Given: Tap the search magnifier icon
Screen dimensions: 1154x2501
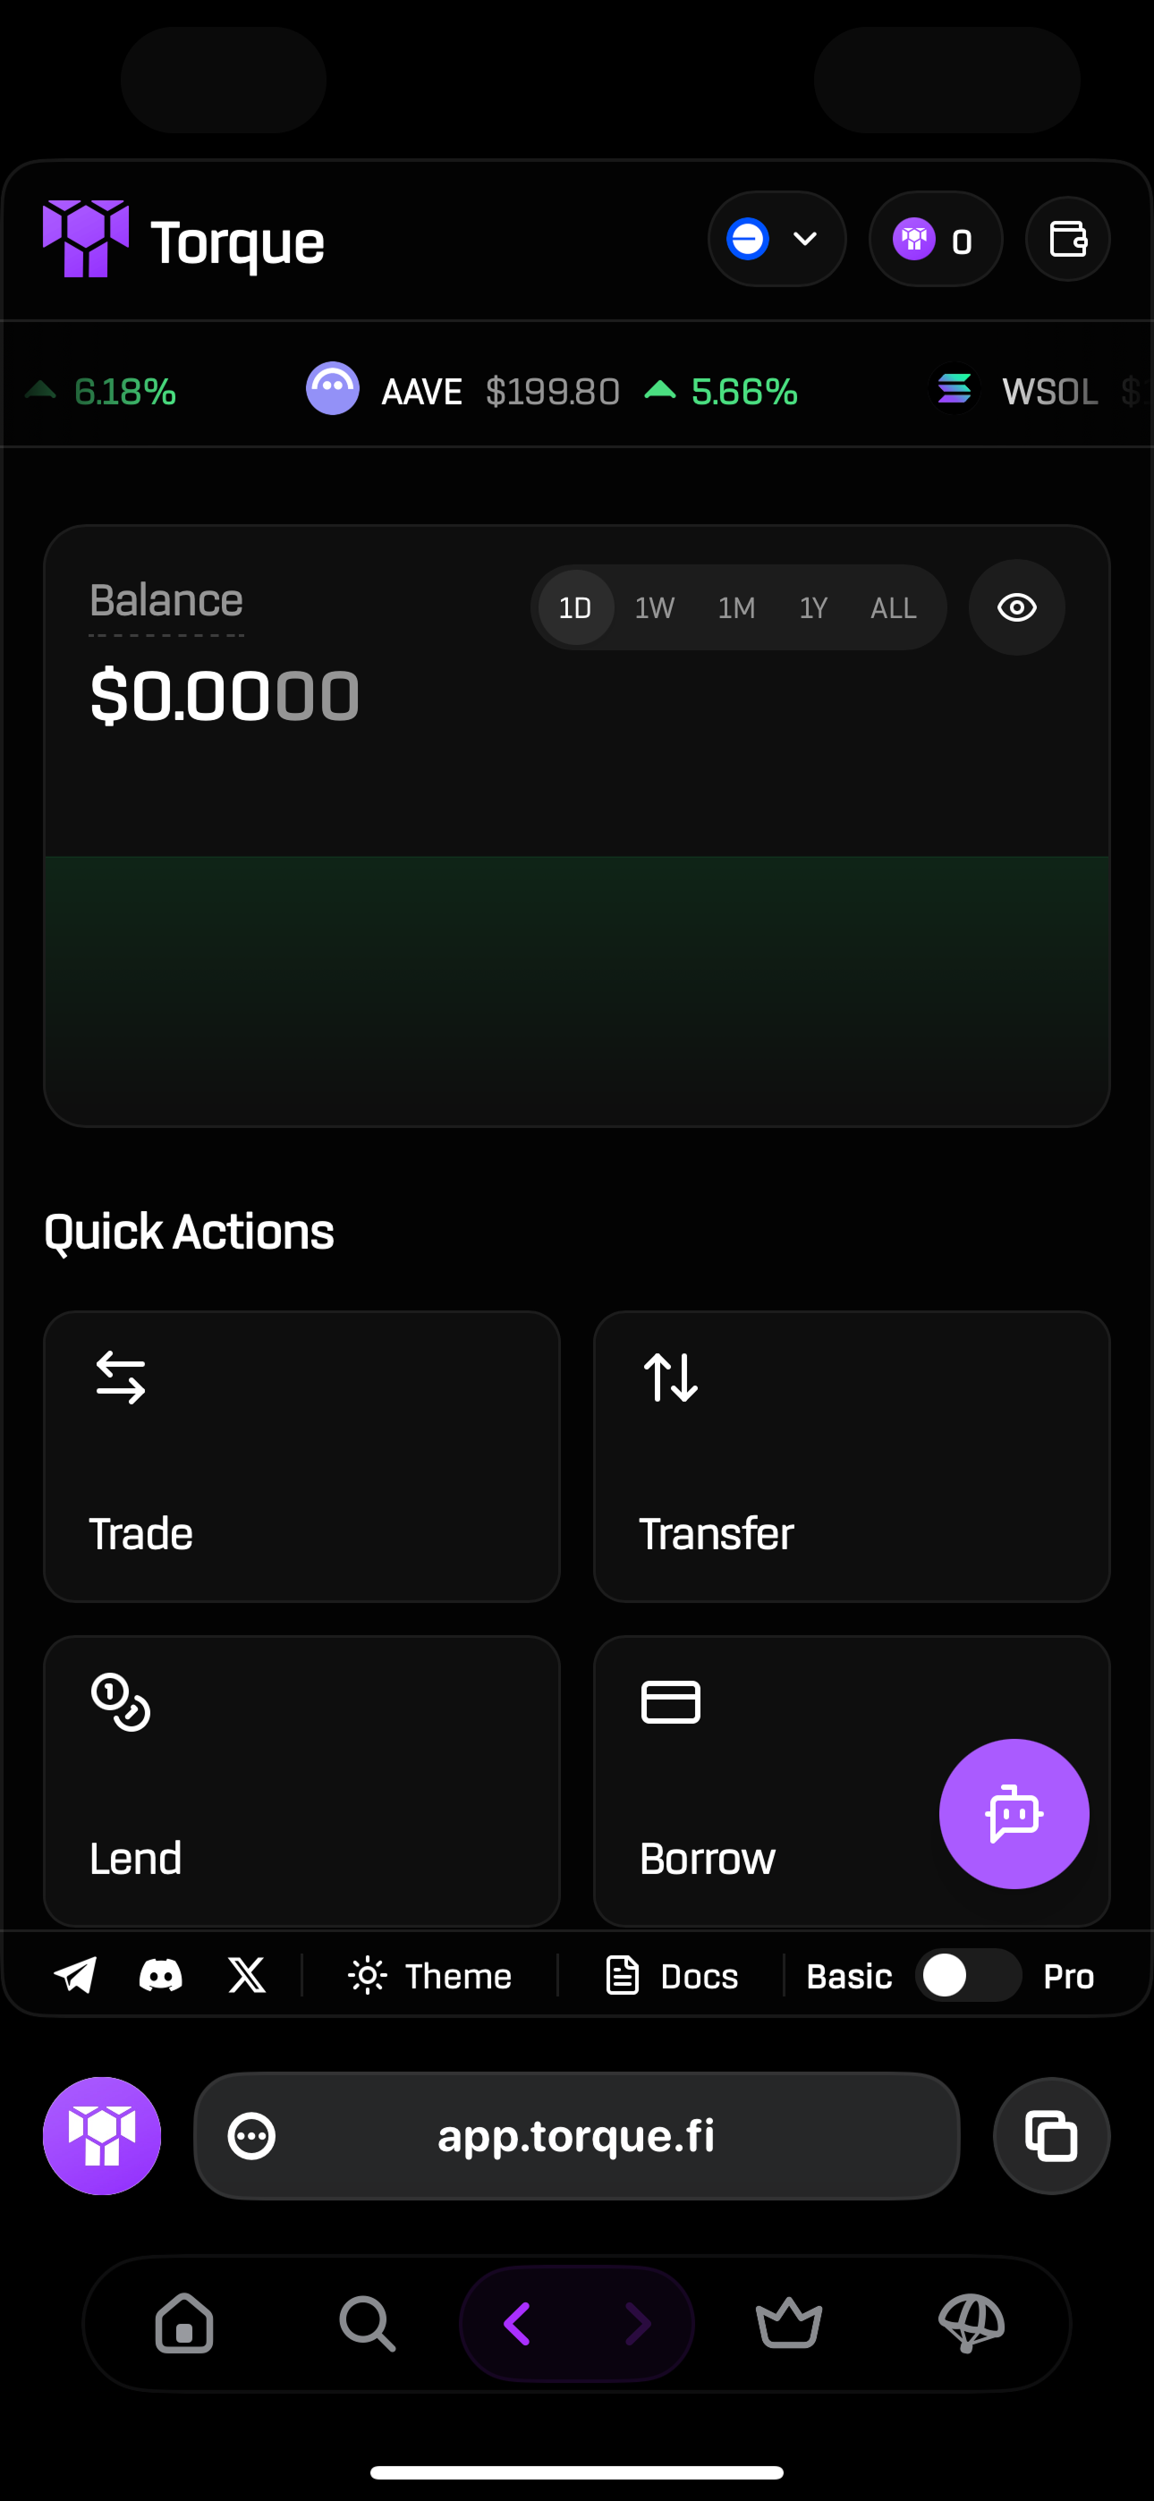Looking at the screenshot, I should point(367,2323).
